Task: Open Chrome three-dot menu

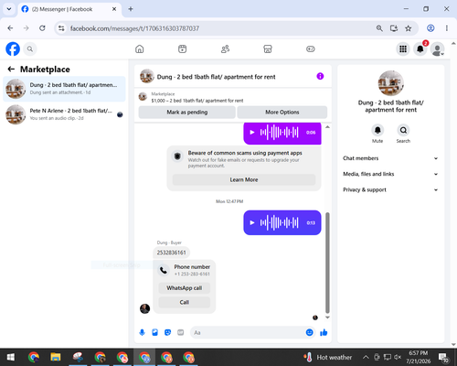Action: [447, 28]
